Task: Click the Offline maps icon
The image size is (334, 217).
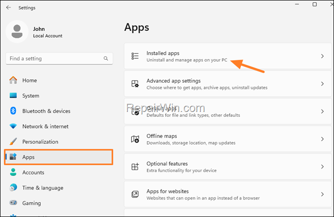Action: [135, 139]
